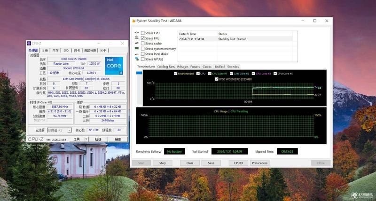
Task: Click the 验证 button in CPU-Z
Action: click(x=98, y=139)
